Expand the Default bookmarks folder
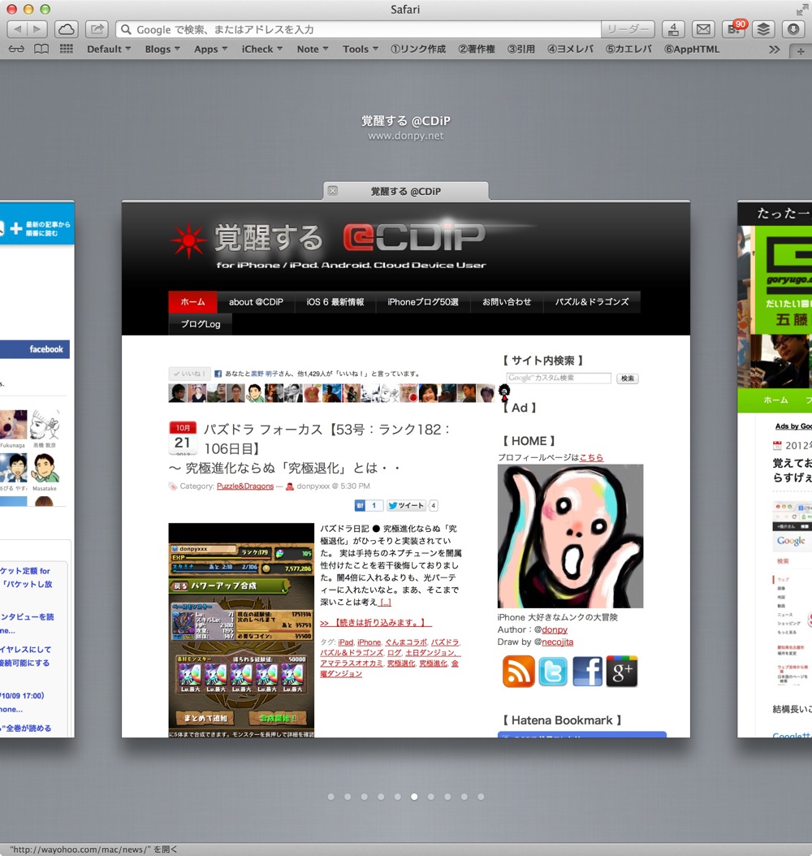 [x=109, y=49]
